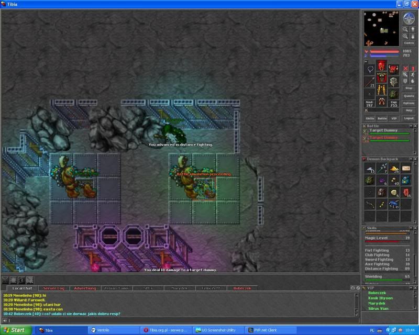Open the Marydek chat tab
Viewport: 419px width, 335px height.
coord(179,288)
